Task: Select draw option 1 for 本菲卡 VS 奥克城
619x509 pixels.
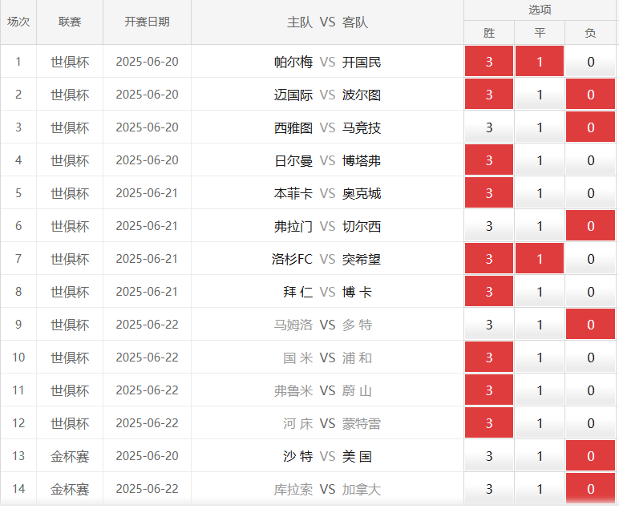Action: tap(540, 192)
